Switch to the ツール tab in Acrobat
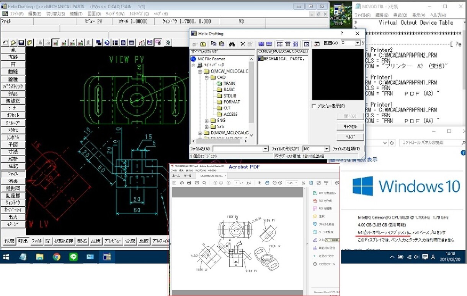 pyautogui.click(x=188, y=176)
